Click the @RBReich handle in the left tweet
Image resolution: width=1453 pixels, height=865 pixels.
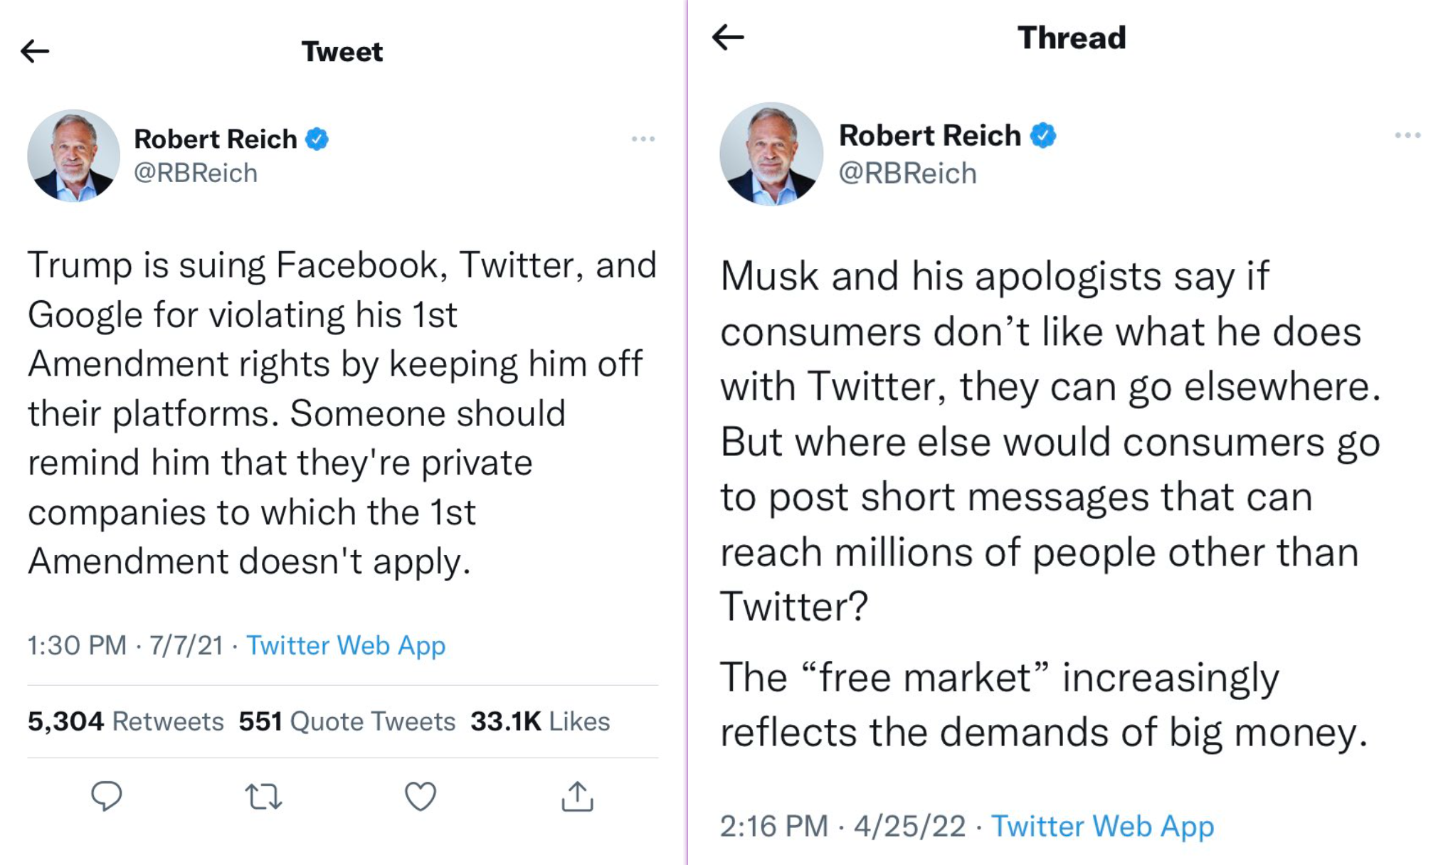[x=196, y=173]
